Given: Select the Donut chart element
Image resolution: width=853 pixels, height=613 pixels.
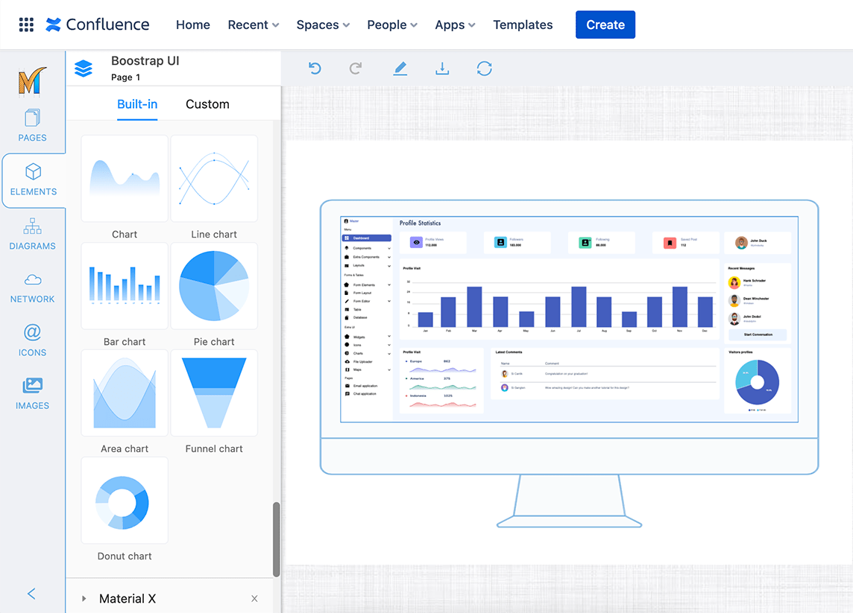Looking at the screenshot, I should tap(124, 500).
